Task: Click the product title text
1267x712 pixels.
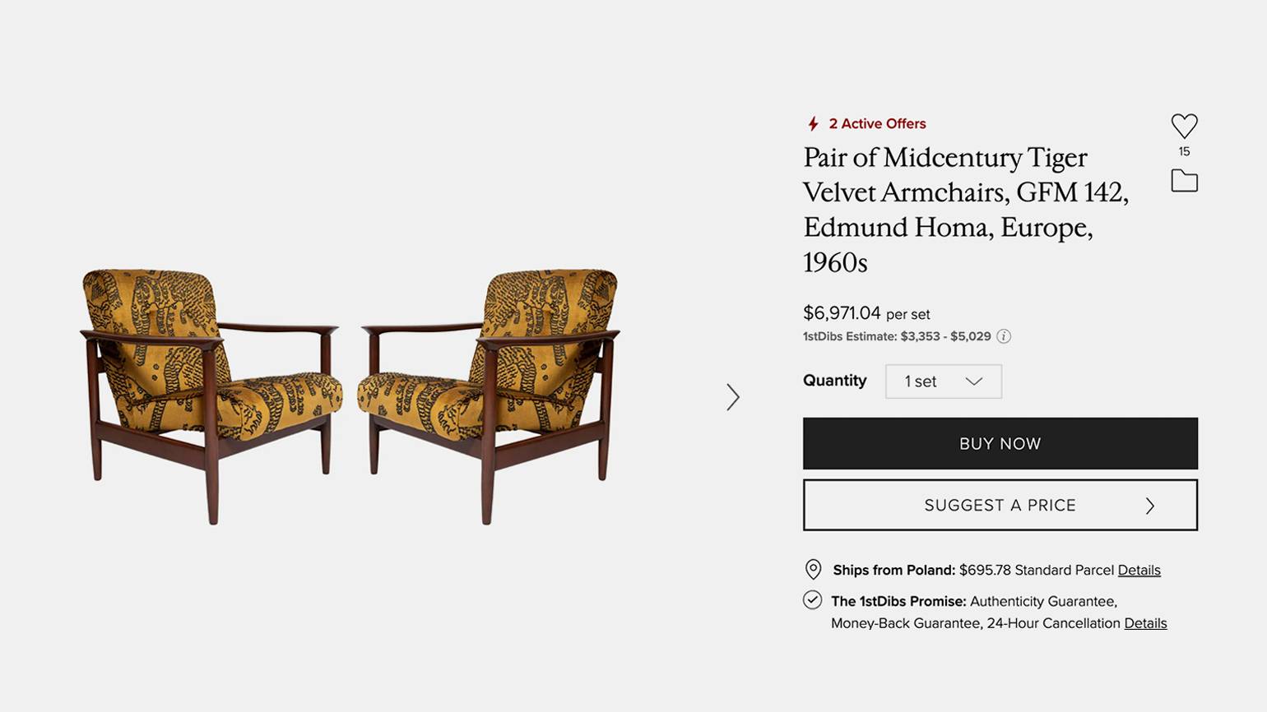Action: [966, 210]
